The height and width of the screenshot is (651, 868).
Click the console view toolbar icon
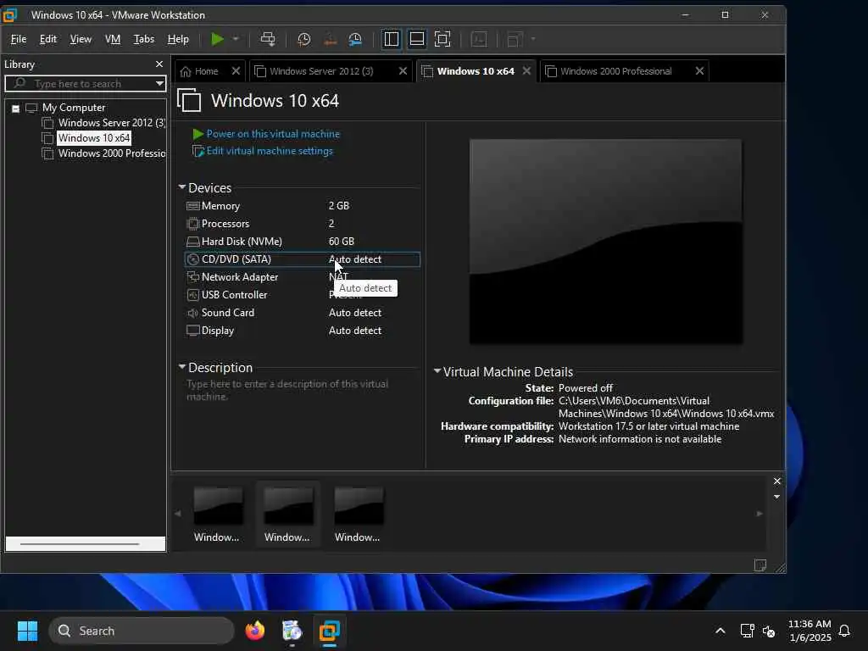[x=478, y=39]
